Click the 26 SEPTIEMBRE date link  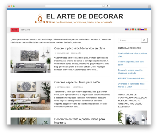[63, 87]
